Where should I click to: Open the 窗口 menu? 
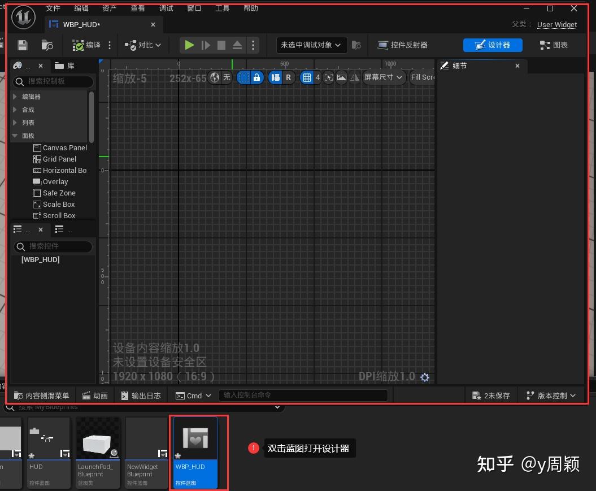pyautogui.click(x=194, y=8)
